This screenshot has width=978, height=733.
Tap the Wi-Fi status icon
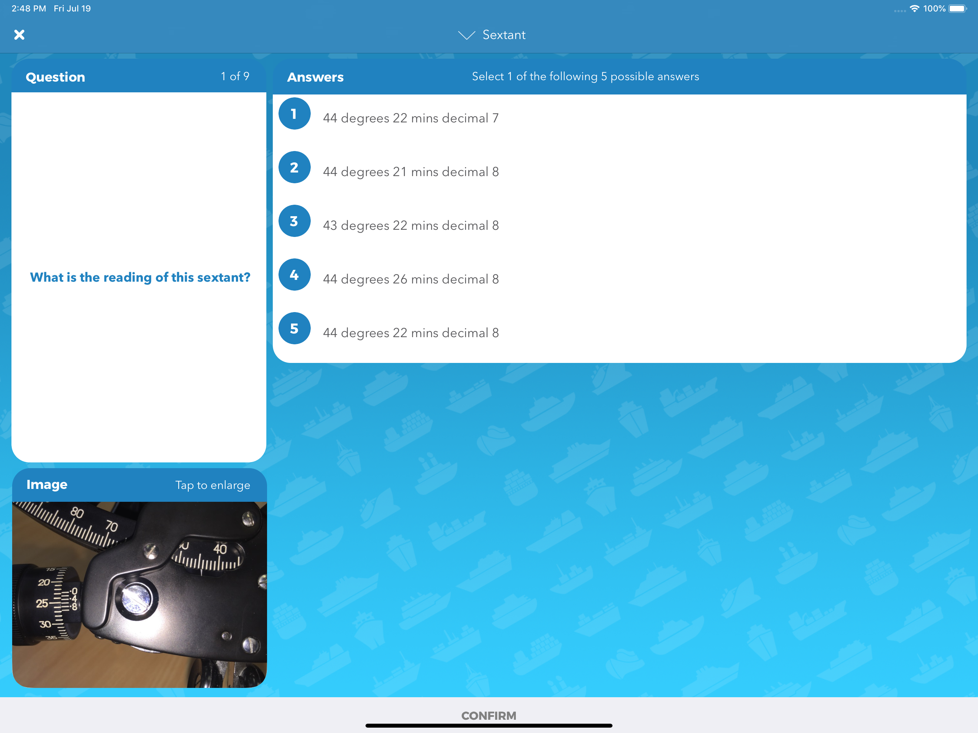coord(914,8)
